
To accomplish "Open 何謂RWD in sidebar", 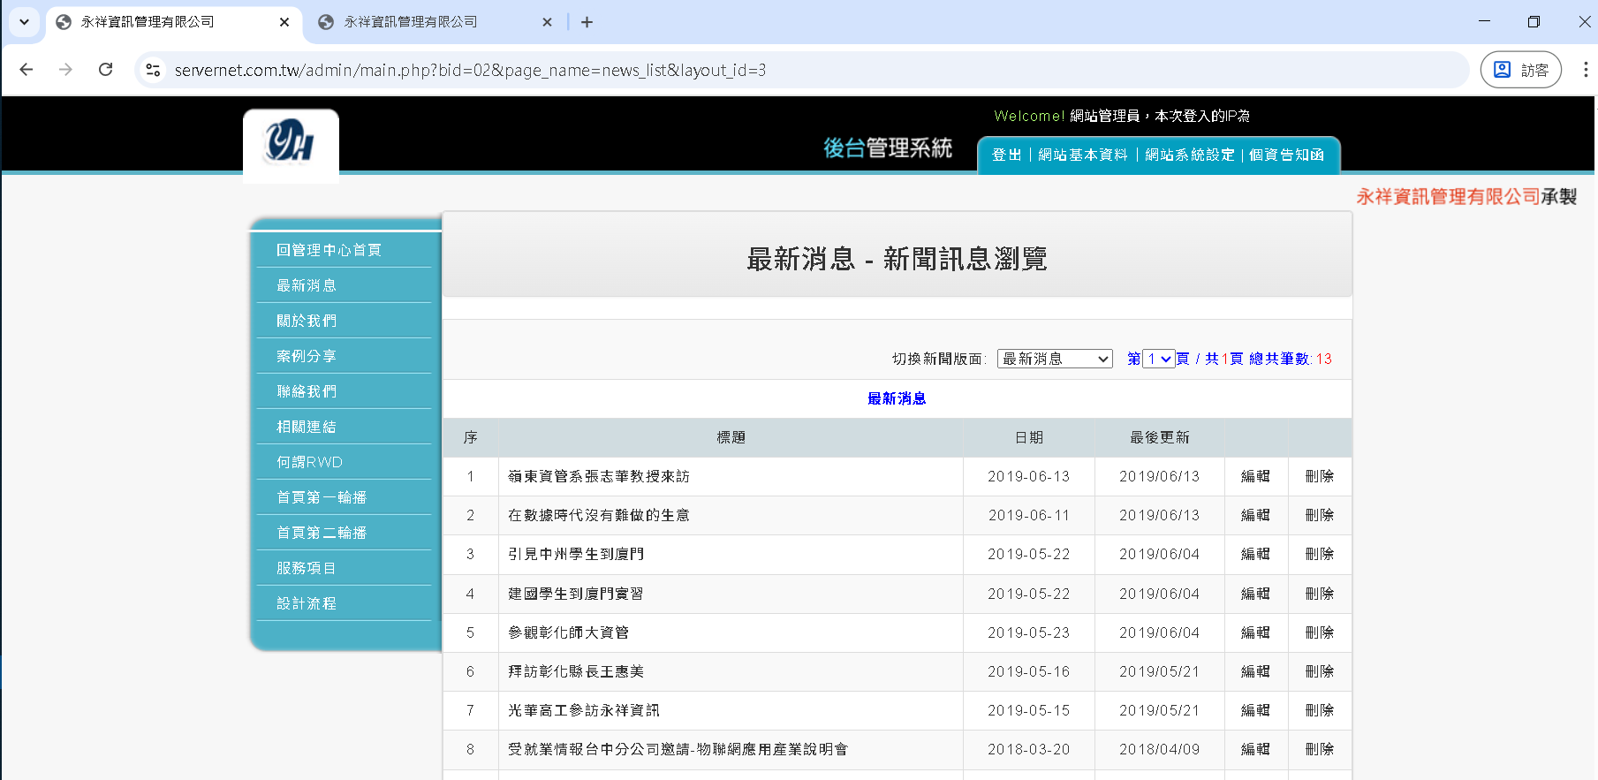I will pyautogui.click(x=309, y=462).
